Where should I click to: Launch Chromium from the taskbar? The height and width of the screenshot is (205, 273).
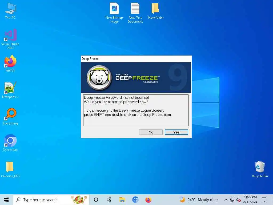pyautogui.click(x=135, y=200)
